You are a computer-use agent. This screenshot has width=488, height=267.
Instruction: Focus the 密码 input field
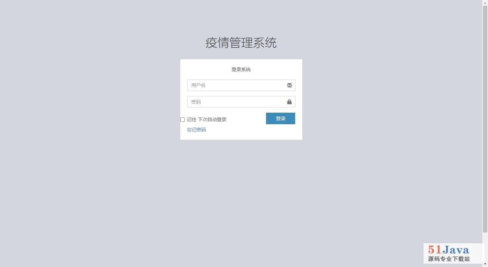pos(241,102)
